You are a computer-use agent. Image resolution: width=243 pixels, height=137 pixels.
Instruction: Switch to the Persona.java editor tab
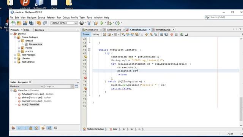click(163, 30)
